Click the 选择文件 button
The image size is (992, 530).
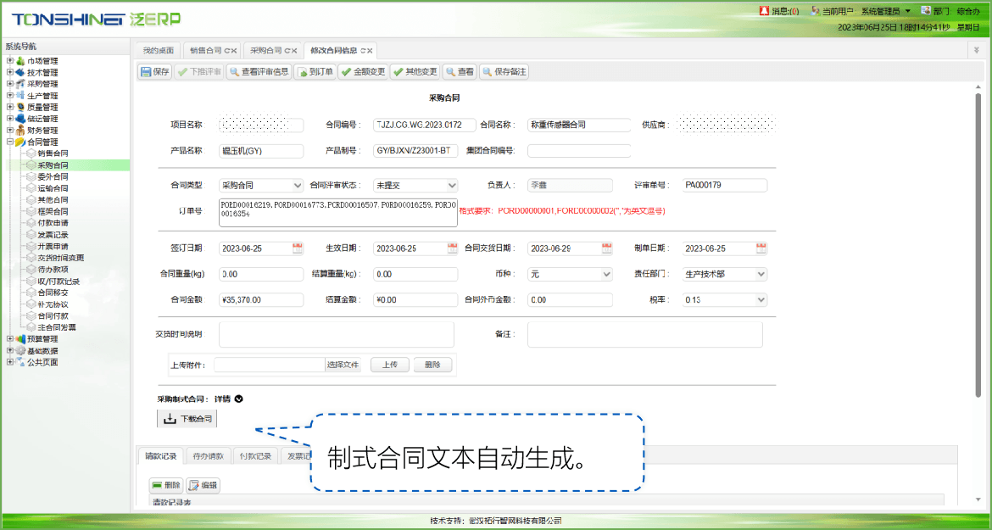(343, 365)
